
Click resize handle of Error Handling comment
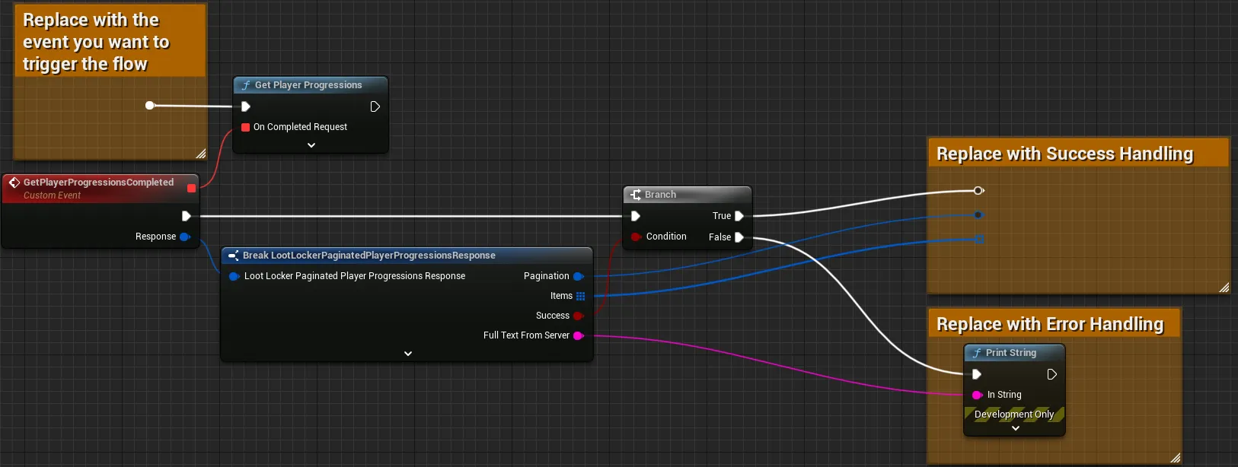click(1175, 458)
